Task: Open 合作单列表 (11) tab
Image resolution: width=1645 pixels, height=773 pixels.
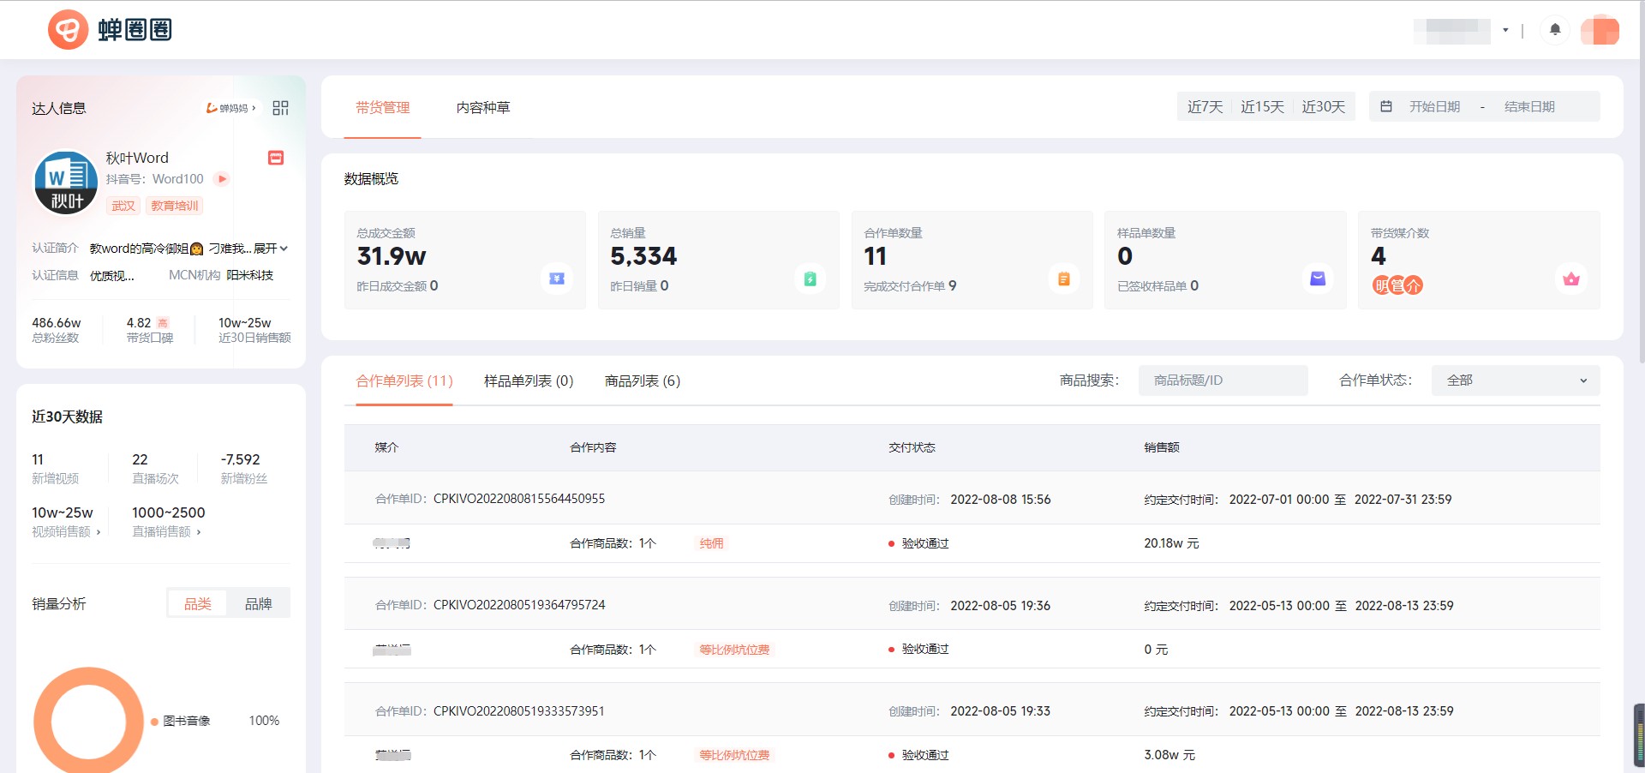Action: (x=404, y=381)
